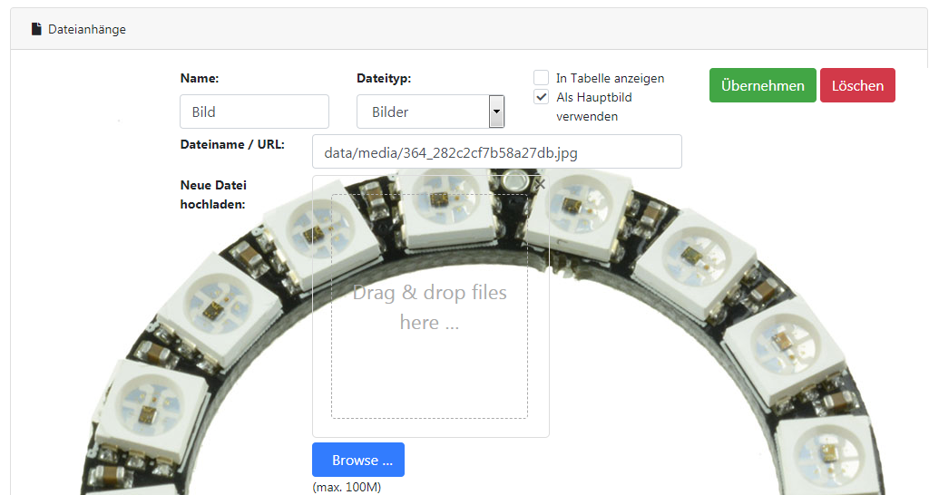Enable the In Tabelle anzeigen checkbox

tap(541, 78)
